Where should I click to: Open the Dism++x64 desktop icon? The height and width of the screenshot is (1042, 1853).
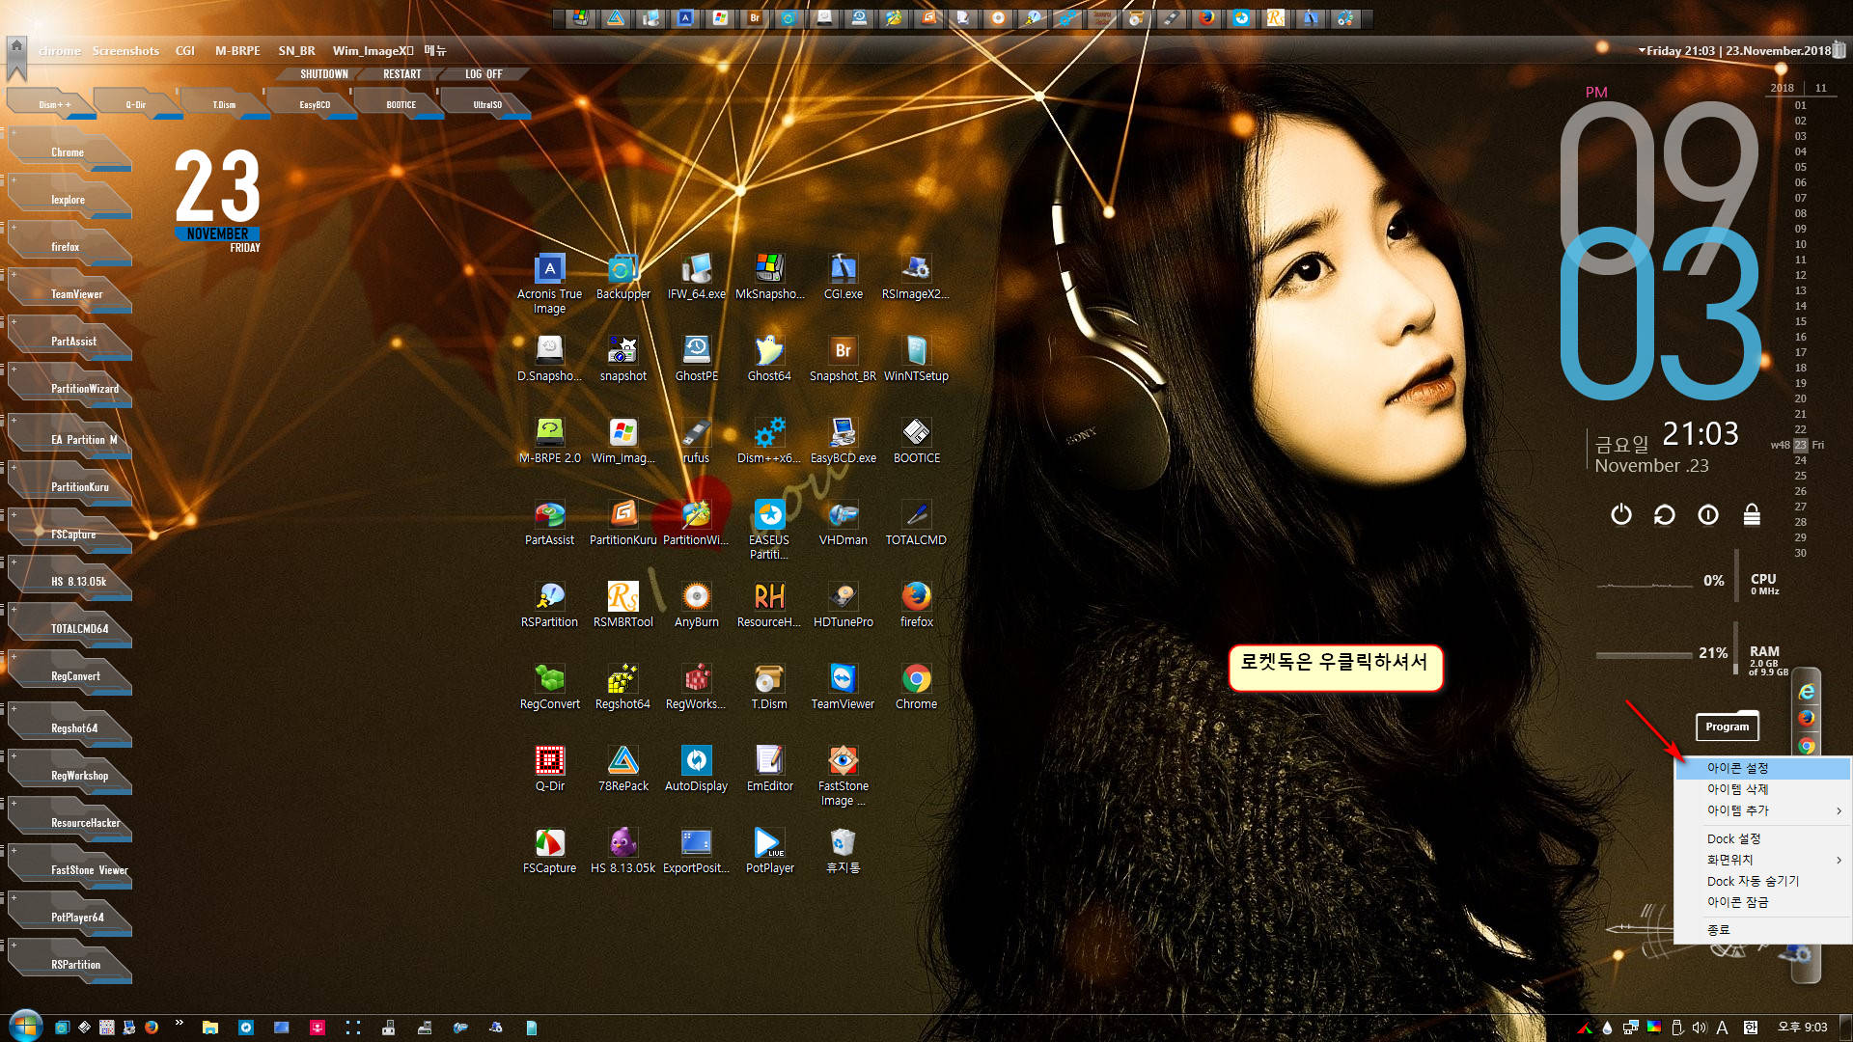click(x=769, y=440)
